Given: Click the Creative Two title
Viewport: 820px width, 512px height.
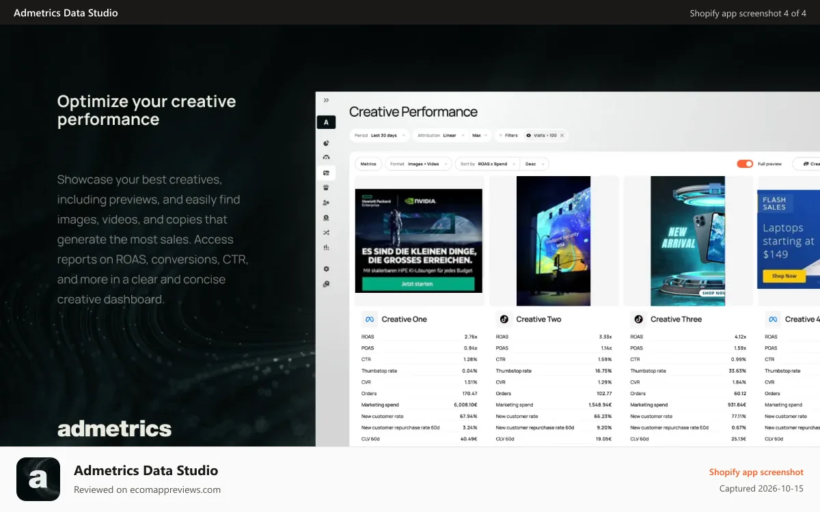Looking at the screenshot, I should [538, 319].
